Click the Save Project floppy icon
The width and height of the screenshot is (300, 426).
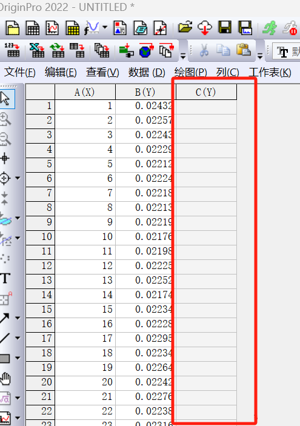[x=225, y=28]
